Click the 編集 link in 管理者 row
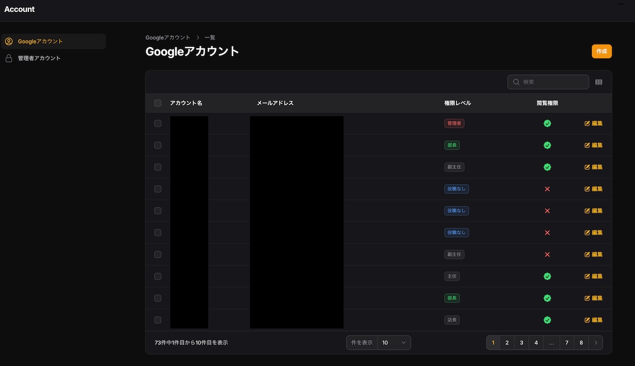The width and height of the screenshot is (635, 366). coord(593,123)
